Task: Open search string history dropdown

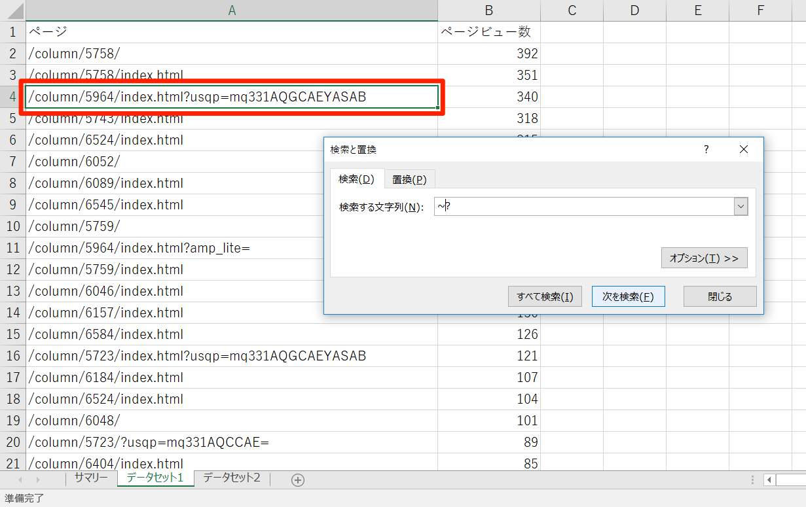Action: coord(741,207)
